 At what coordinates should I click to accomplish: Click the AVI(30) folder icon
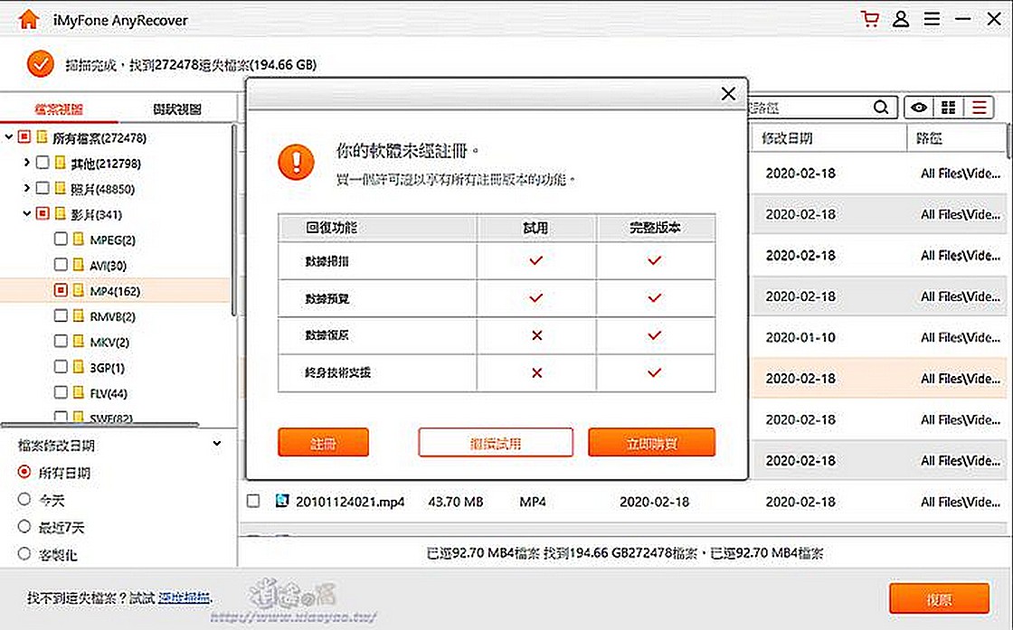pyautogui.click(x=79, y=265)
